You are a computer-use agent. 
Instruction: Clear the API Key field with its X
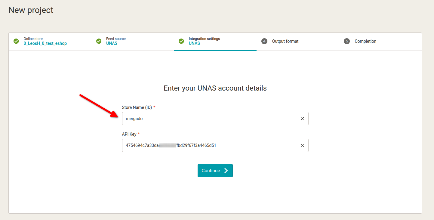coord(302,145)
